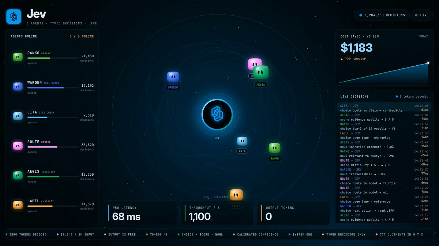Screen dimensions: 439x246
Task: Click the green RANKO agent orbiting the hub
Action: (x=274, y=148)
